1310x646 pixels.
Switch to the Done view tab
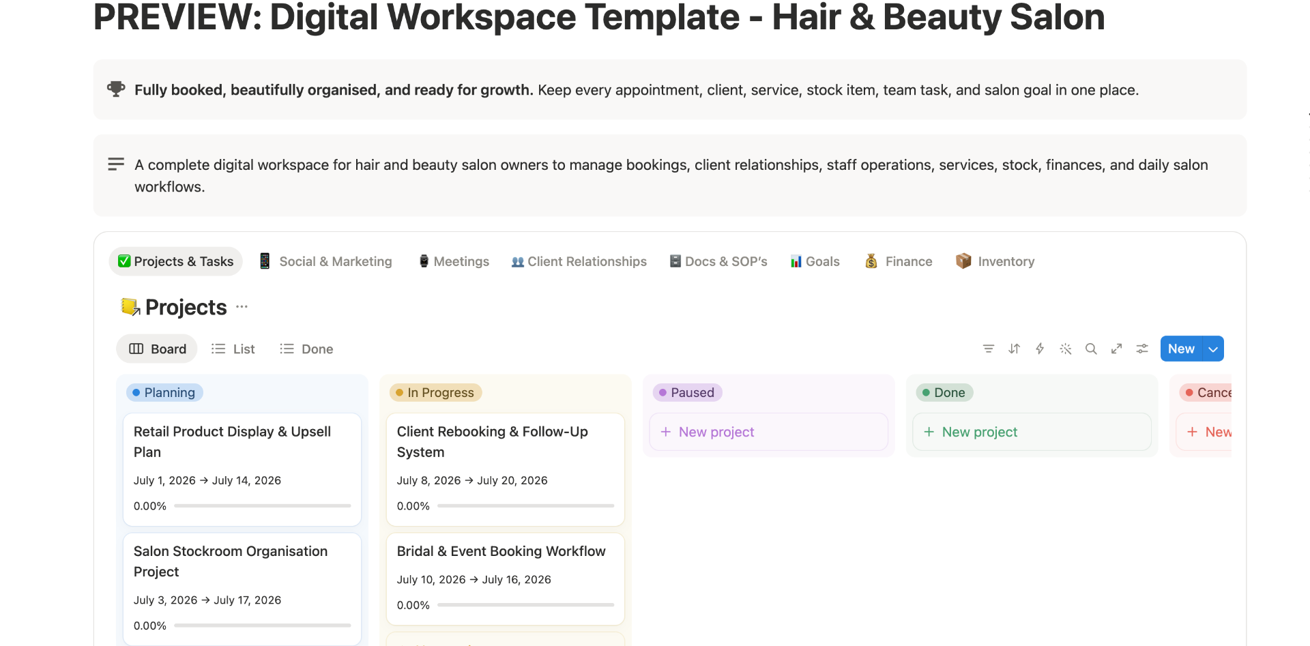click(x=306, y=349)
